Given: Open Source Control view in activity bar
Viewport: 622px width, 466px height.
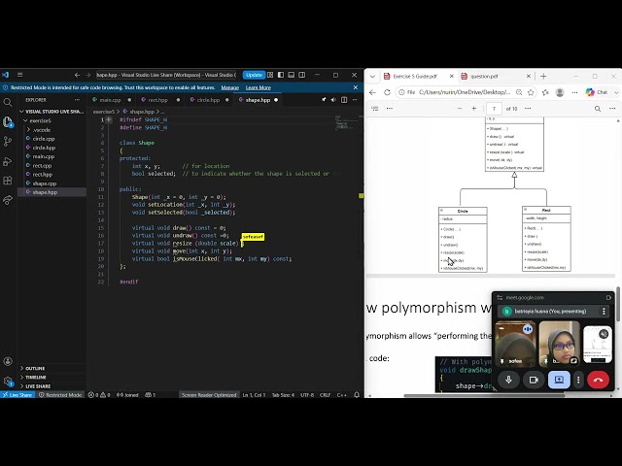Looking at the screenshot, I should point(8,142).
